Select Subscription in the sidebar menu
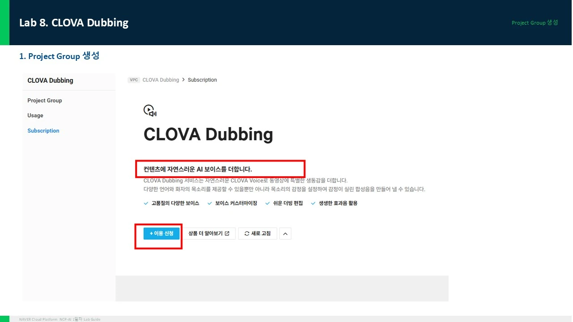This screenshot has height=322, width=573. coord(43,131)
